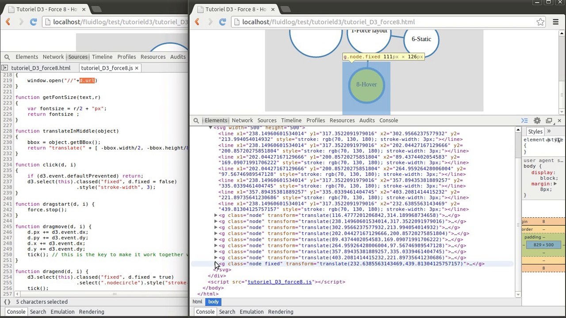Screen dimensions: 566x318
Task: Open Resources tab in left DevTools
Action: coord(153,57)
